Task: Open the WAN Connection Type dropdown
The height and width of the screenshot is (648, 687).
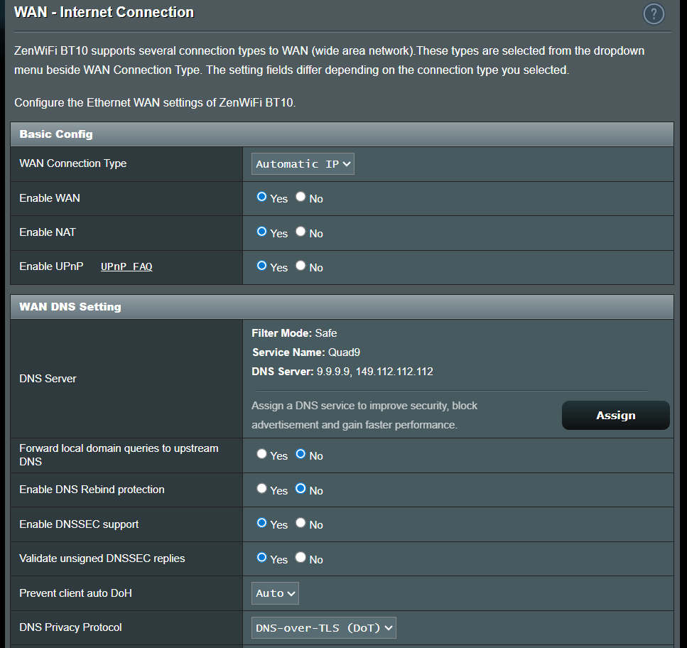Action: [303, 164]
